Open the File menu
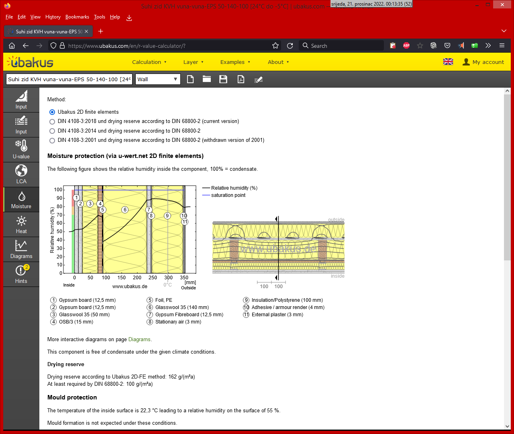 [x=9, y=17]
